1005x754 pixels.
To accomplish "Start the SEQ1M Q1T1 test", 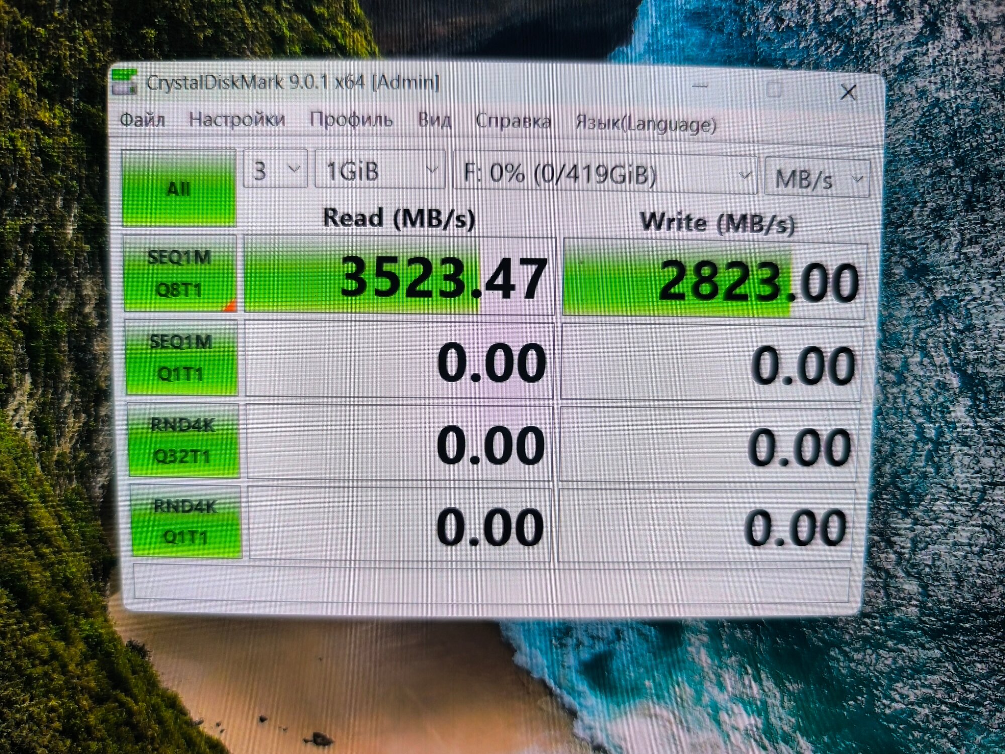I will coord(181,357).
